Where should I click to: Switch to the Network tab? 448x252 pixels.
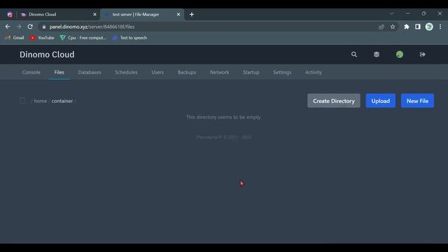[219, 72]
